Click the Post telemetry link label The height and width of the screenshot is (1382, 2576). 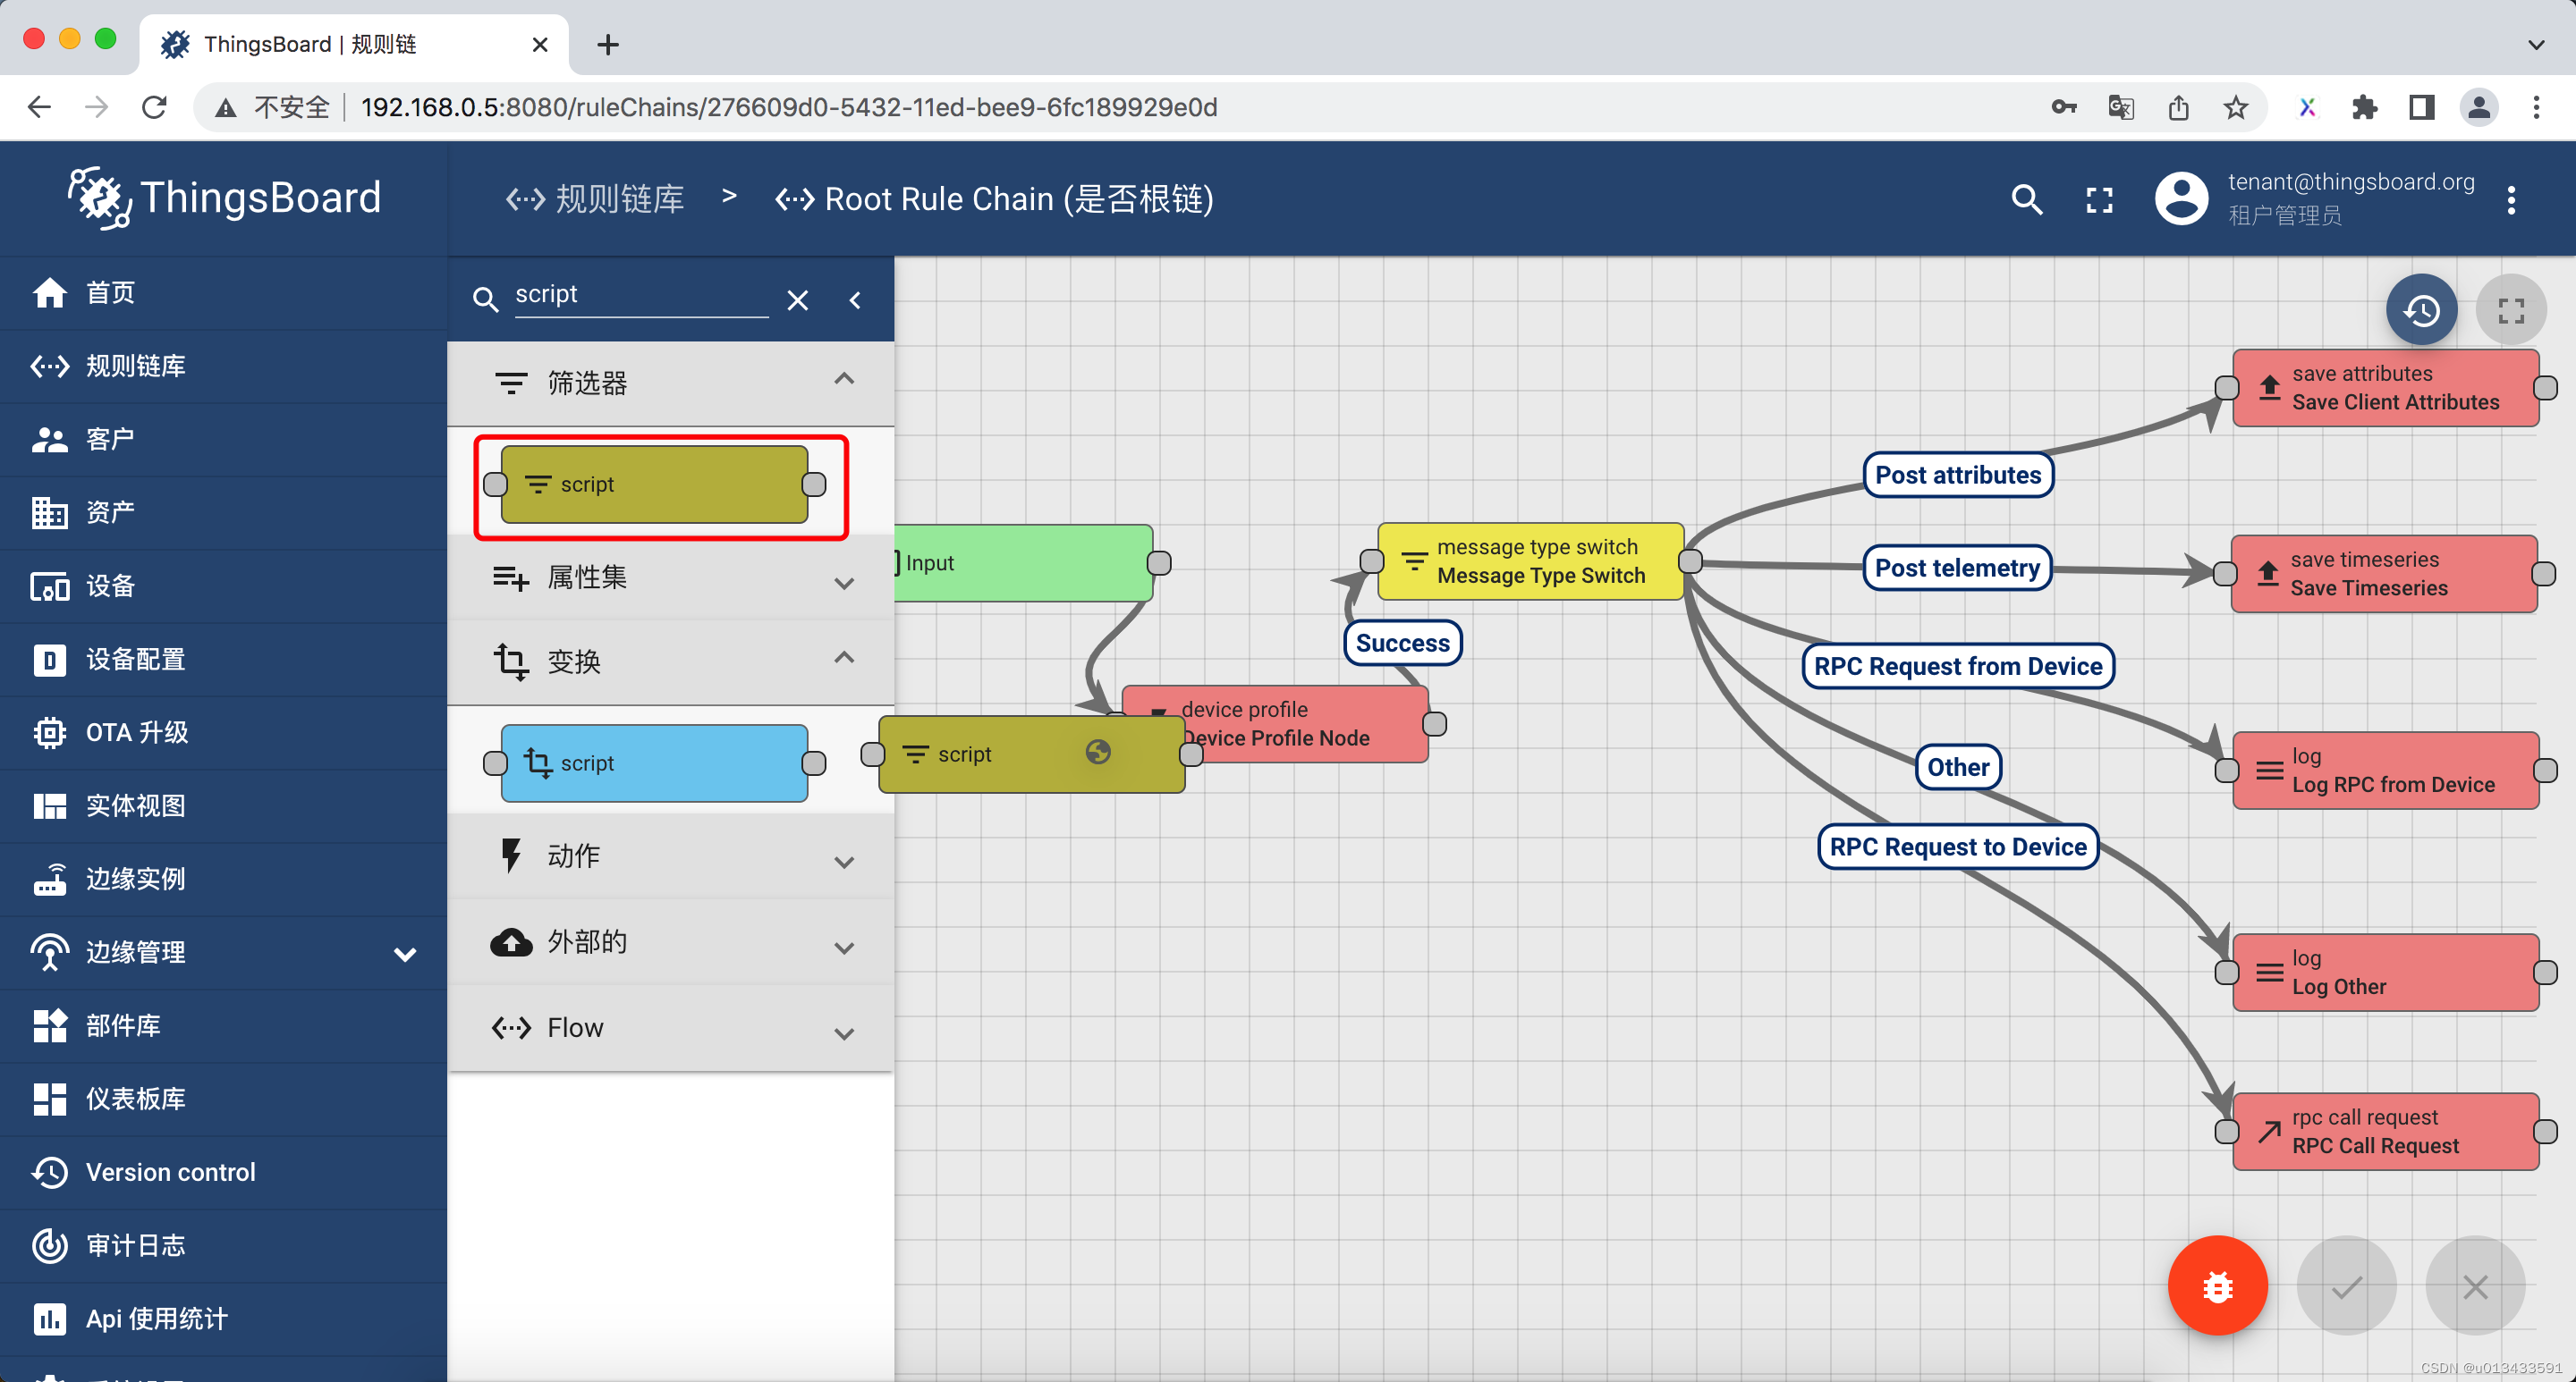click(x=1957, y=569)
